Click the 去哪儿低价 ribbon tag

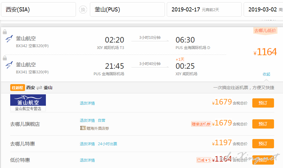265,31
